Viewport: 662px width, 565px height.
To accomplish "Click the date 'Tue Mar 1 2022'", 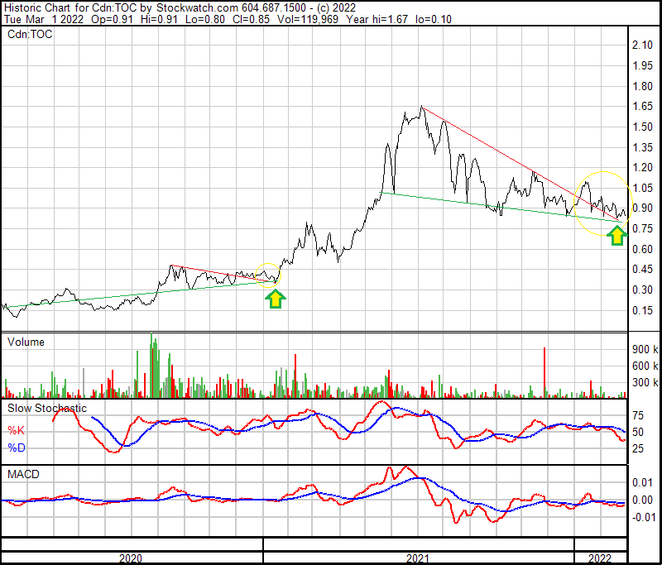I will coord(44,19).
